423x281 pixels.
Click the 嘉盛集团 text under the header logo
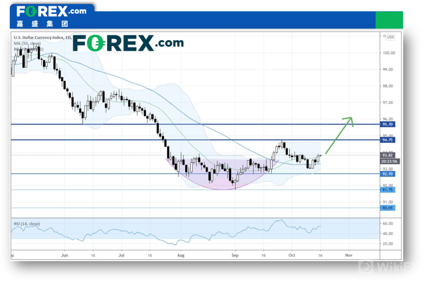click(x=42, y=23)
